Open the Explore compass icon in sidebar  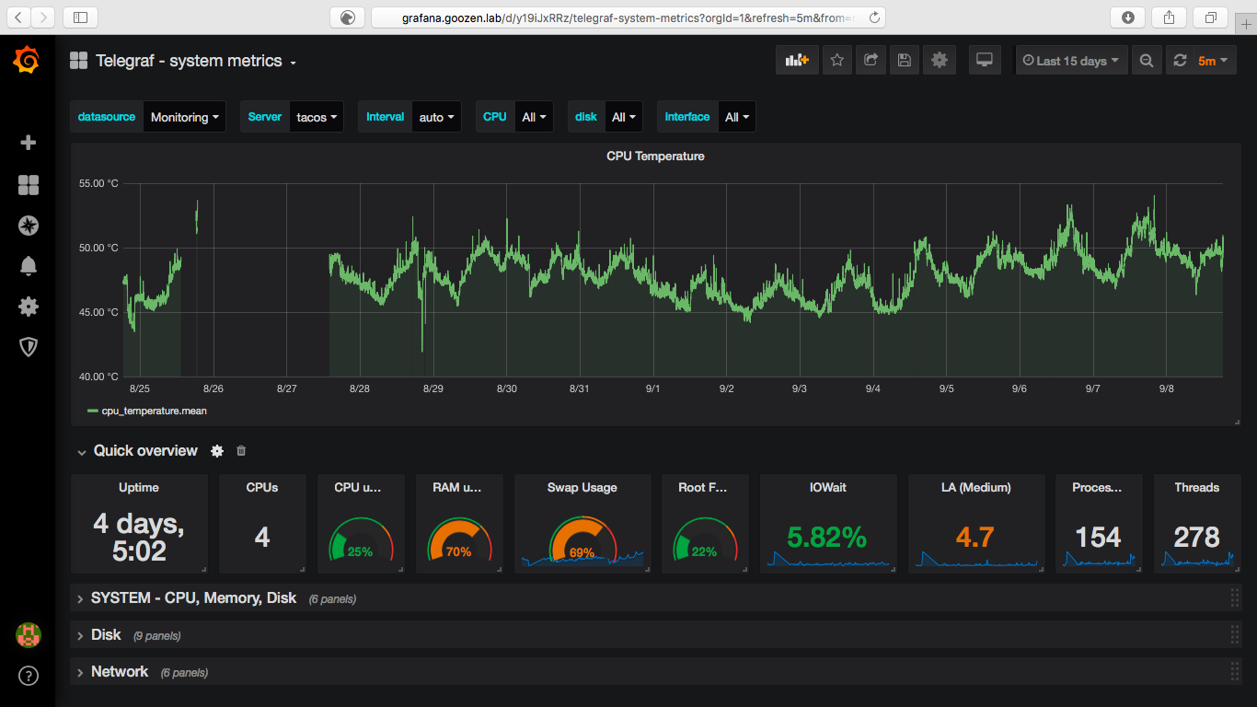pyautogui.click(x=29, y=226)
